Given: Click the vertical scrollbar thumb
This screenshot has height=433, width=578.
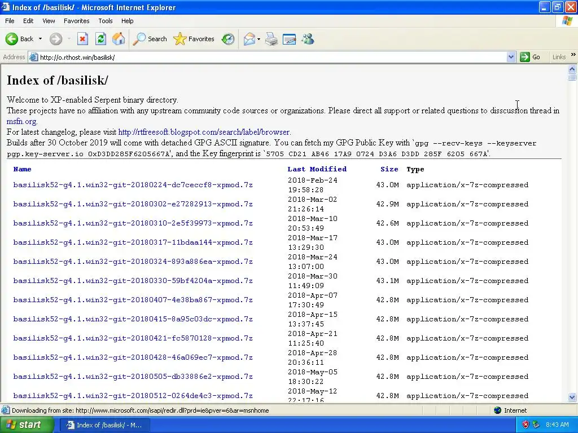Looking at the screenshot, I should point(572,77).
